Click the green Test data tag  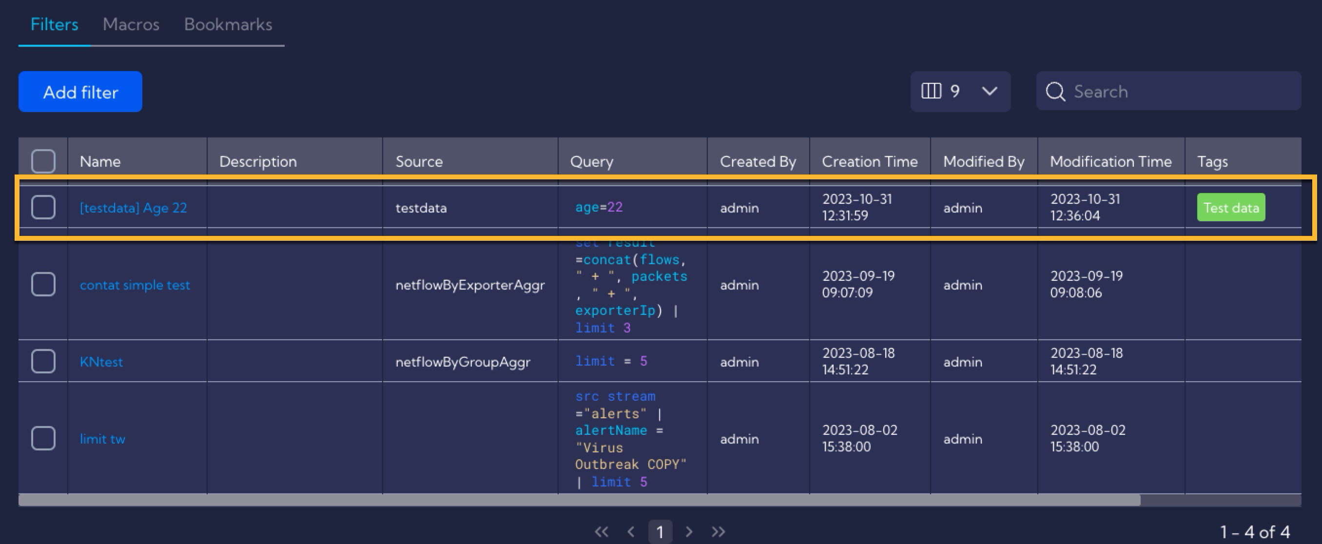click(1231, 207)
